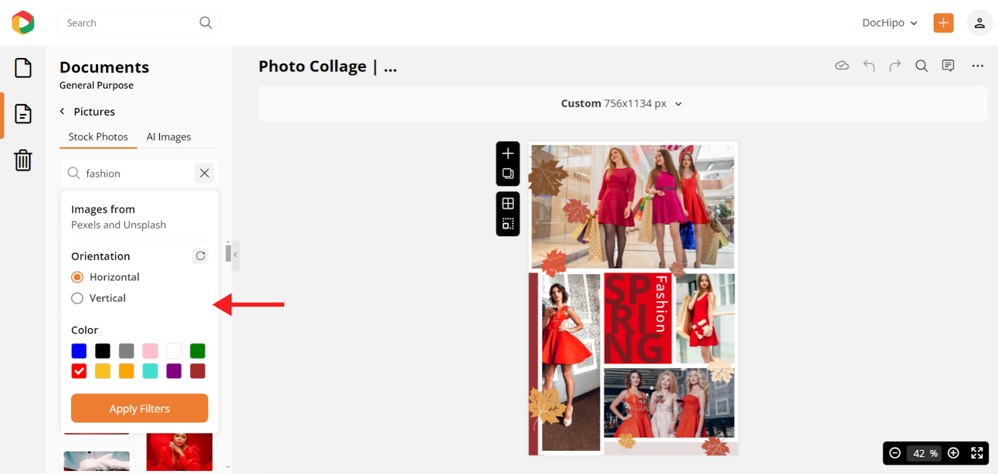Select the pink color swatch
Image resolution: width=998 pixels, height=474 pixels.
tap(150, 351)
